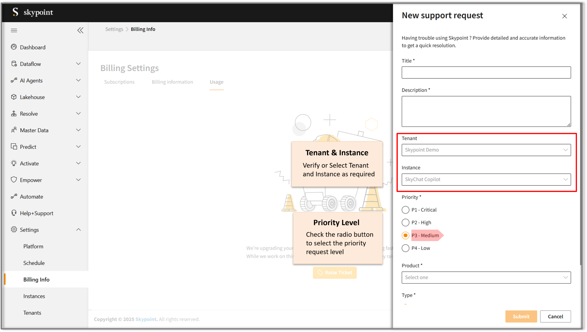Click the Help+Support headset icon

click(x=14, y=213)
